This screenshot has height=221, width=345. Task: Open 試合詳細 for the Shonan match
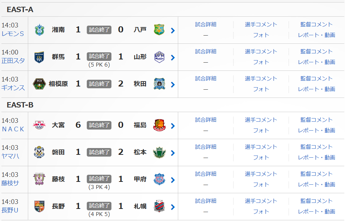tap(206, 25)
